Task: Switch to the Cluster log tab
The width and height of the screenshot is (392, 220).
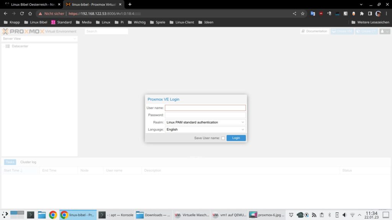Action: coord(28,162)
